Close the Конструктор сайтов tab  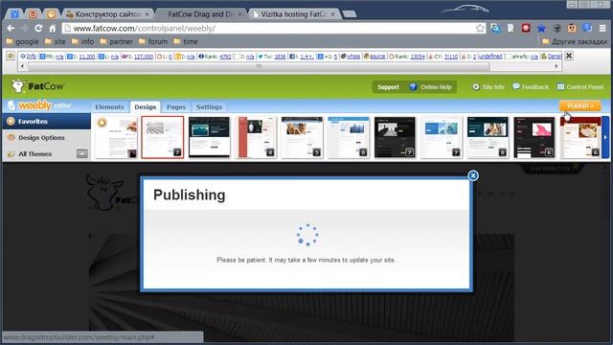pyautogui.click(x=147, y=14)
